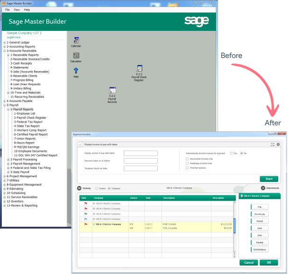Expand the 10-Time and Materials tree node
The height and width of the screenshot is (274, 288).
pos(8,93)
